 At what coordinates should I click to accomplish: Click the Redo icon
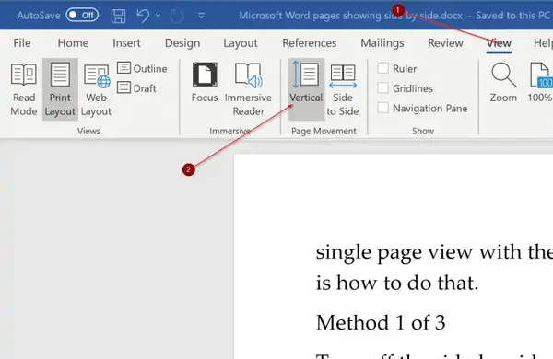coord(176,16)
